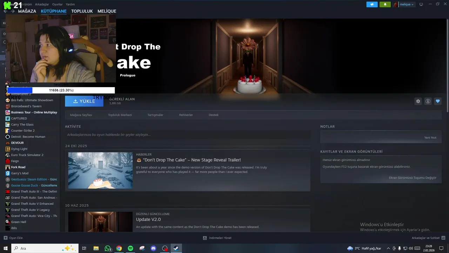Open the Update V2.0 news title
This screenshot has width=449, height=253.
coord(148,220)
